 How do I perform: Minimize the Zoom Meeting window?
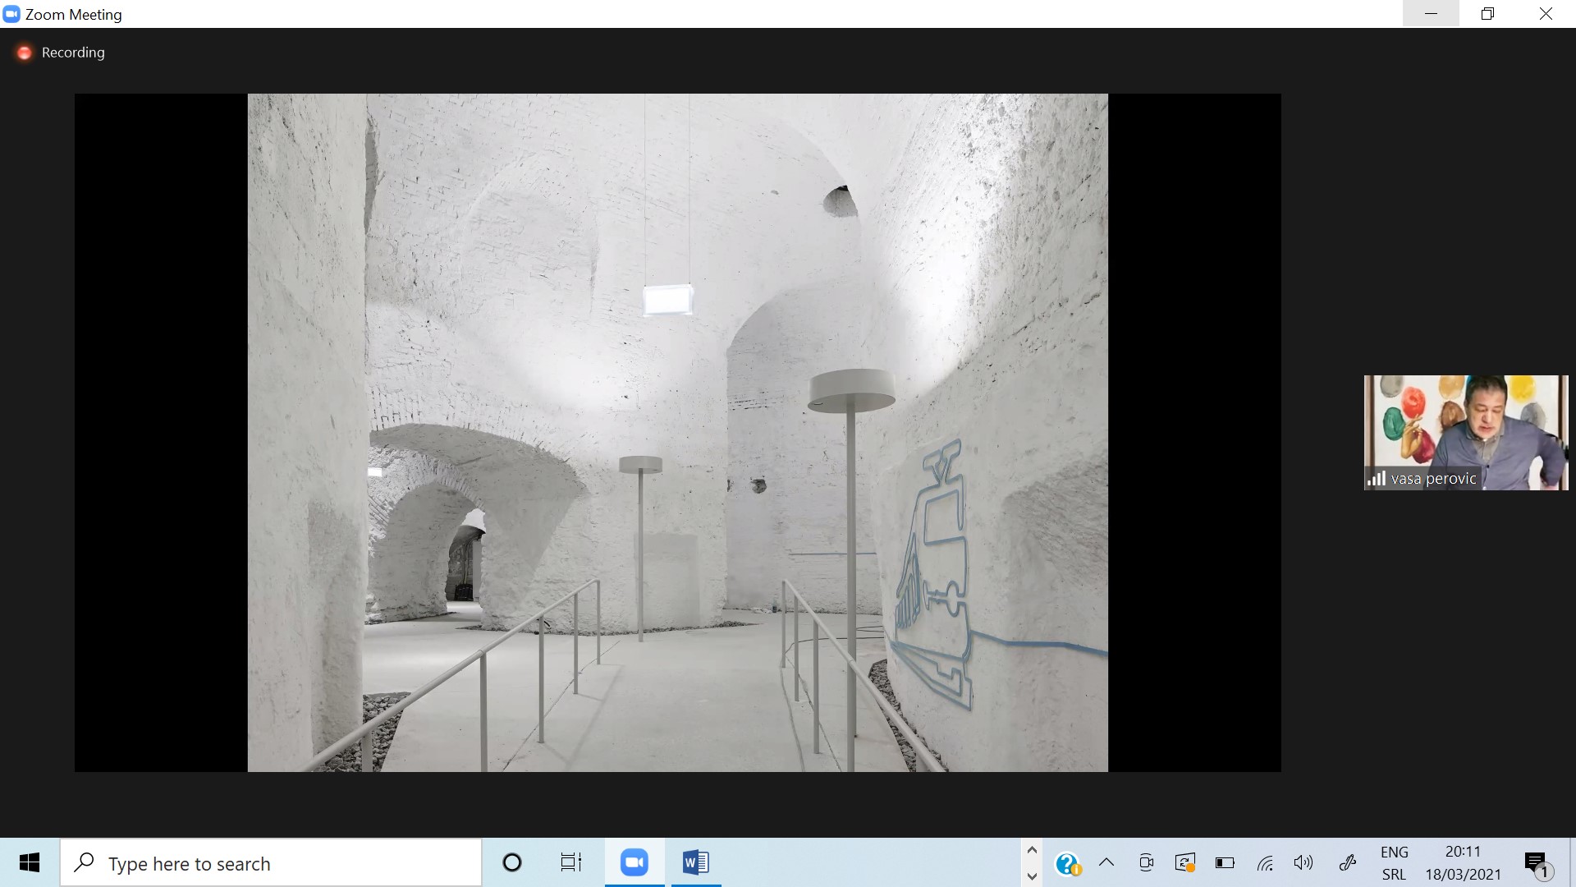1431,14
